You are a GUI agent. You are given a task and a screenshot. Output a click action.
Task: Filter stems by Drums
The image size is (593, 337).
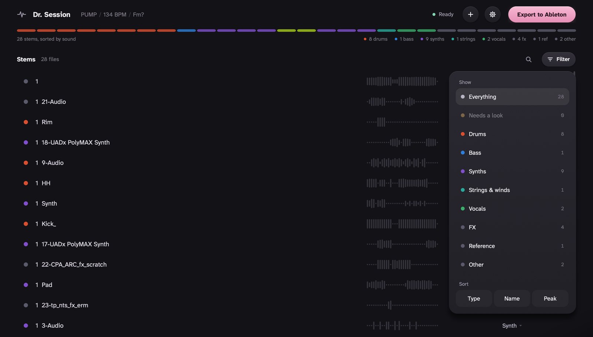[x=512, y=134]
